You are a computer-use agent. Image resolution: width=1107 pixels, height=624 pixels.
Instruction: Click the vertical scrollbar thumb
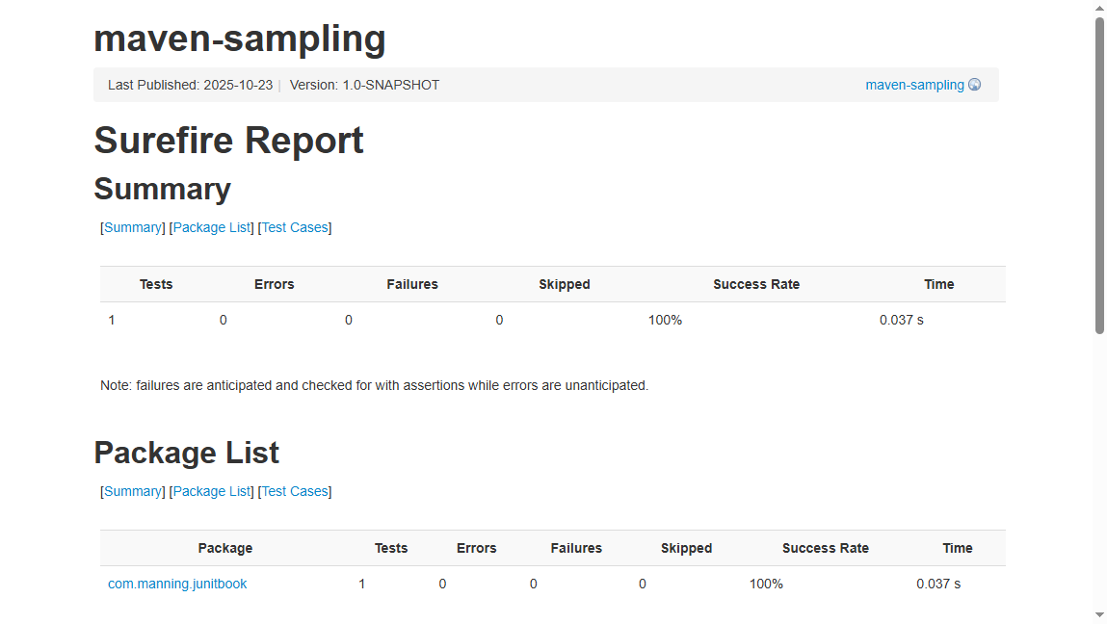coord(1099,175)
